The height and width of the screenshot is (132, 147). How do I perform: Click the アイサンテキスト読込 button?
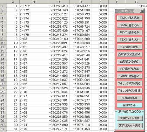pyautogui.click(x=129, y=83)
